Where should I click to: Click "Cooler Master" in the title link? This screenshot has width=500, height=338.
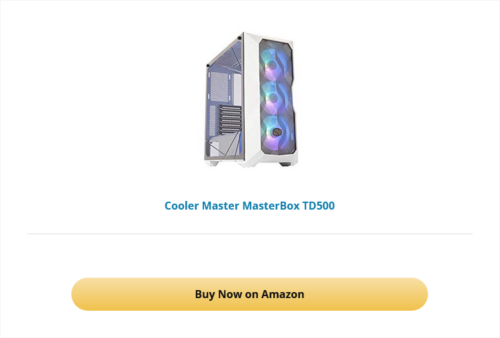202,206
